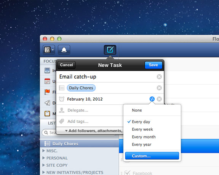The height and width of the screenshot is (175, 219).
Task: Click the calendar Upcoming icon in sidebar
Action: coord(47,81)
